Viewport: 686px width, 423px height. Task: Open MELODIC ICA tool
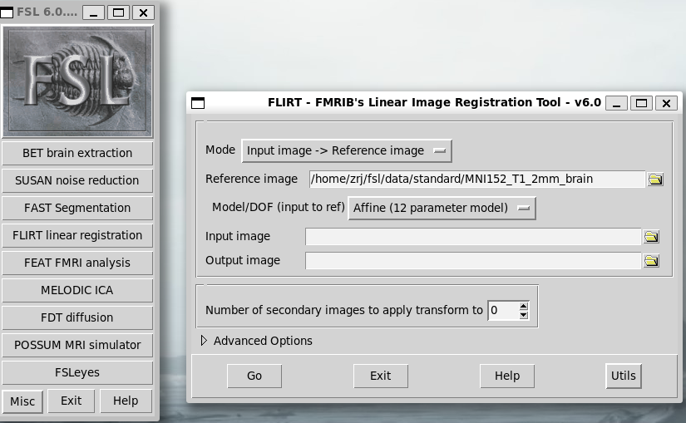click(x=77, y=290)
